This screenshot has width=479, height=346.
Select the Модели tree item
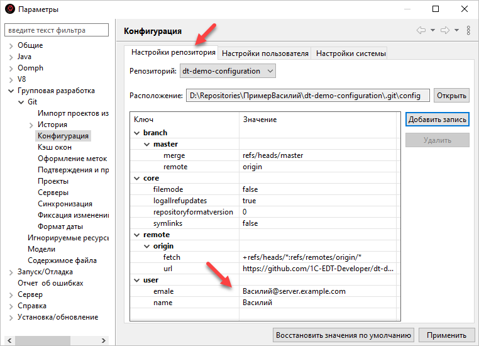41,248
